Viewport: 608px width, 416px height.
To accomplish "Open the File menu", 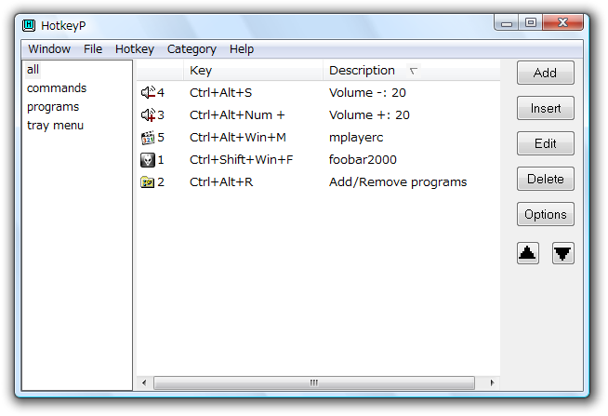I will pyautogui.click(x=93, y=49).
